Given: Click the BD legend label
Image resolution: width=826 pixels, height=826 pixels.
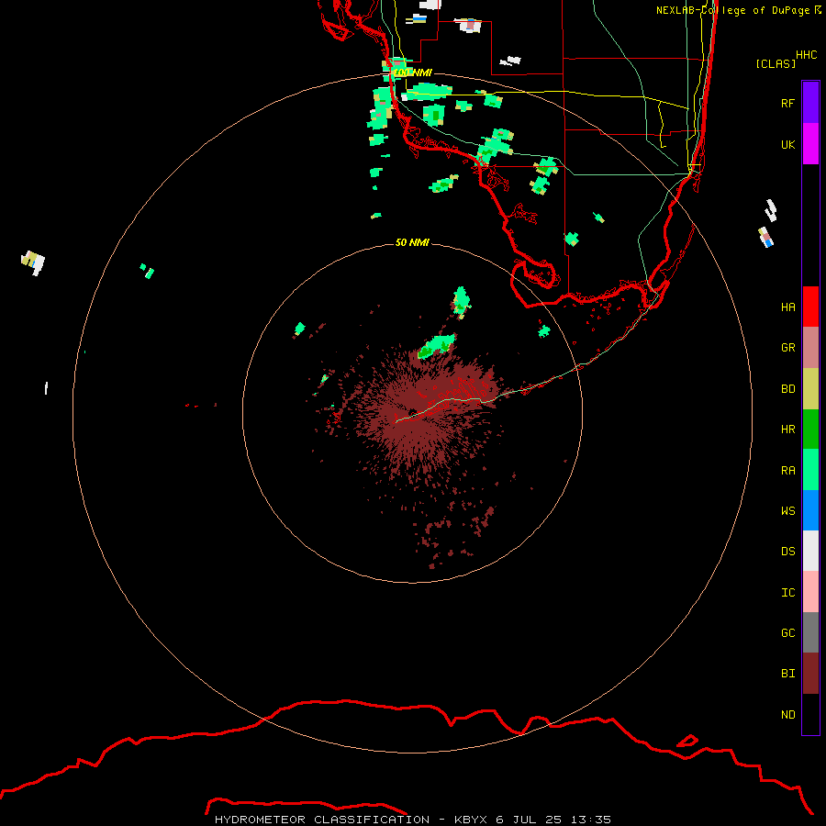Looking at the screenshot, I should 787,389.
